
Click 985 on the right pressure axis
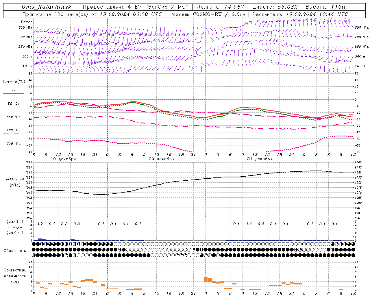coord(358,218)
